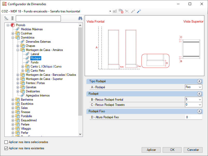Collapse the Promob root node
This screenshot has width=208, height=156.
click(x=8, y=25)
